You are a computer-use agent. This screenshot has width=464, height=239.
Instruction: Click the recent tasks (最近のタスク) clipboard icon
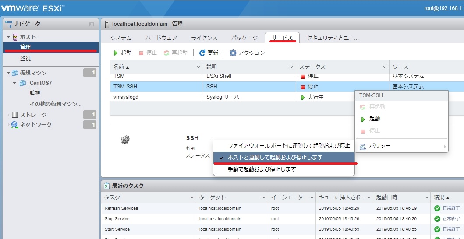[106, 186]
